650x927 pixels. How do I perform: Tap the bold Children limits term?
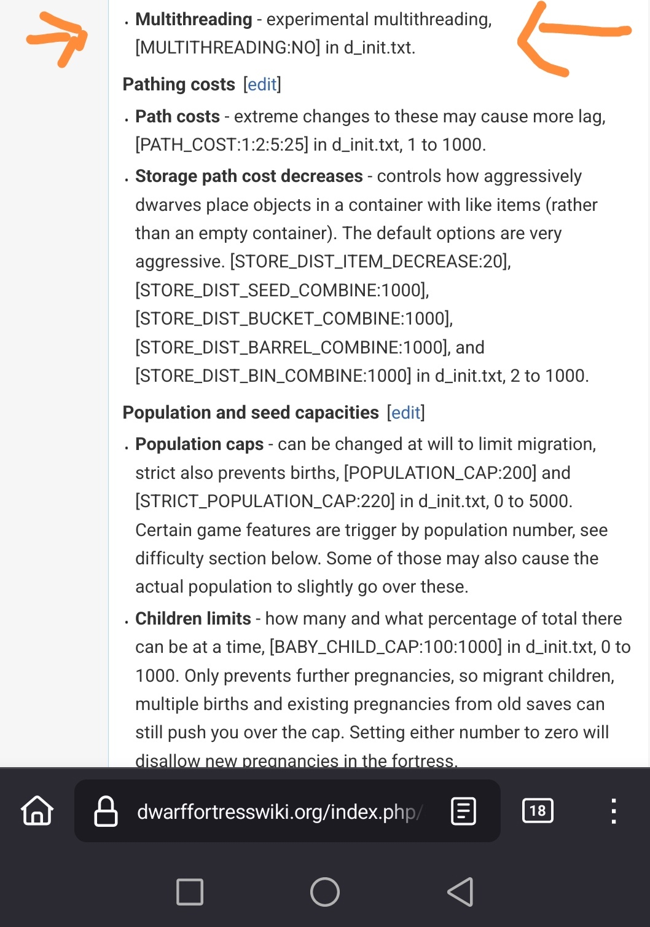coord(193,618)
